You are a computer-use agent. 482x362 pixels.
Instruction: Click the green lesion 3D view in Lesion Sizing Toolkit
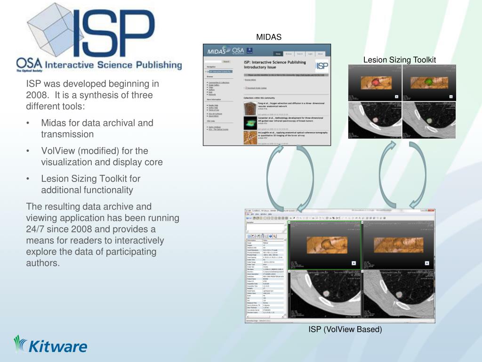pyautogui.click(x=429, y=83)
